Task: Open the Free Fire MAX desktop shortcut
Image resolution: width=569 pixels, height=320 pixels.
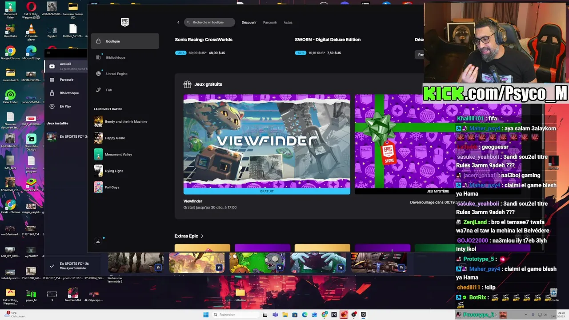Action: [x=73, y=295]
